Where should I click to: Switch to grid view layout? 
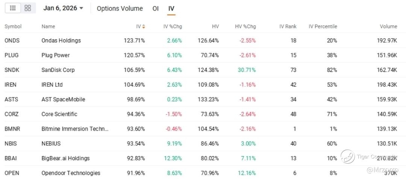27,8
